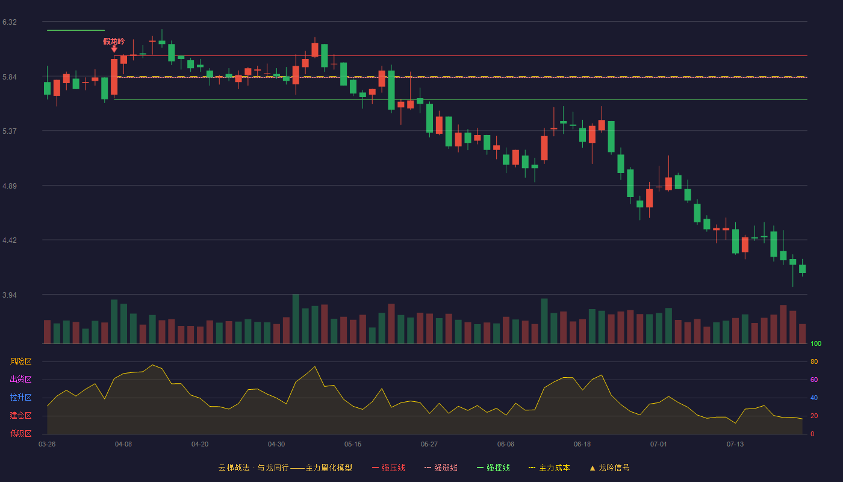
Task: Toggle the 龙吟信号 legend item
Action: (x=609, y=468)
